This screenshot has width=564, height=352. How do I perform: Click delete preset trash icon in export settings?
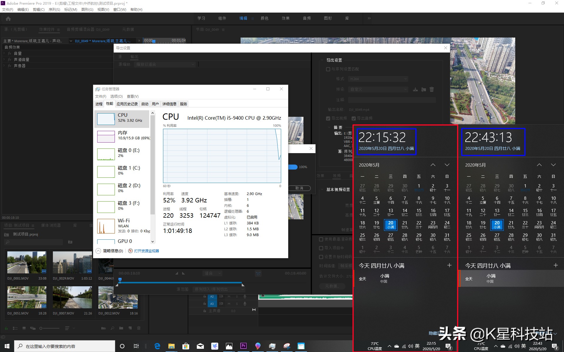(x=432, y=89)
